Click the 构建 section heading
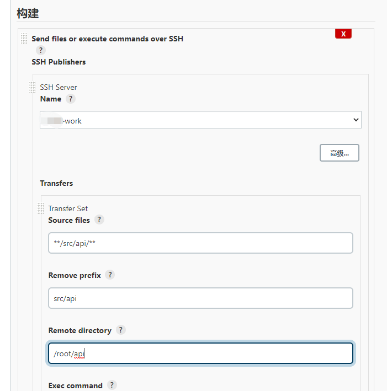The image size is (387, 391). coord(28,13)
